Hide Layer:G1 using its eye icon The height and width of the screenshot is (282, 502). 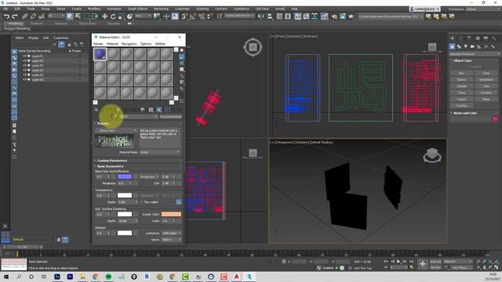click(24, 70)
